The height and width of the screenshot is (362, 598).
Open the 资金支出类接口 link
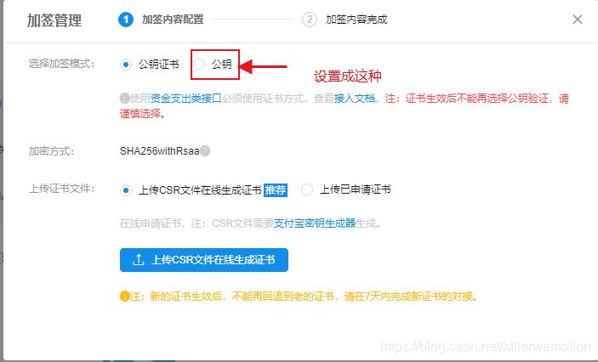coord(185,99)
